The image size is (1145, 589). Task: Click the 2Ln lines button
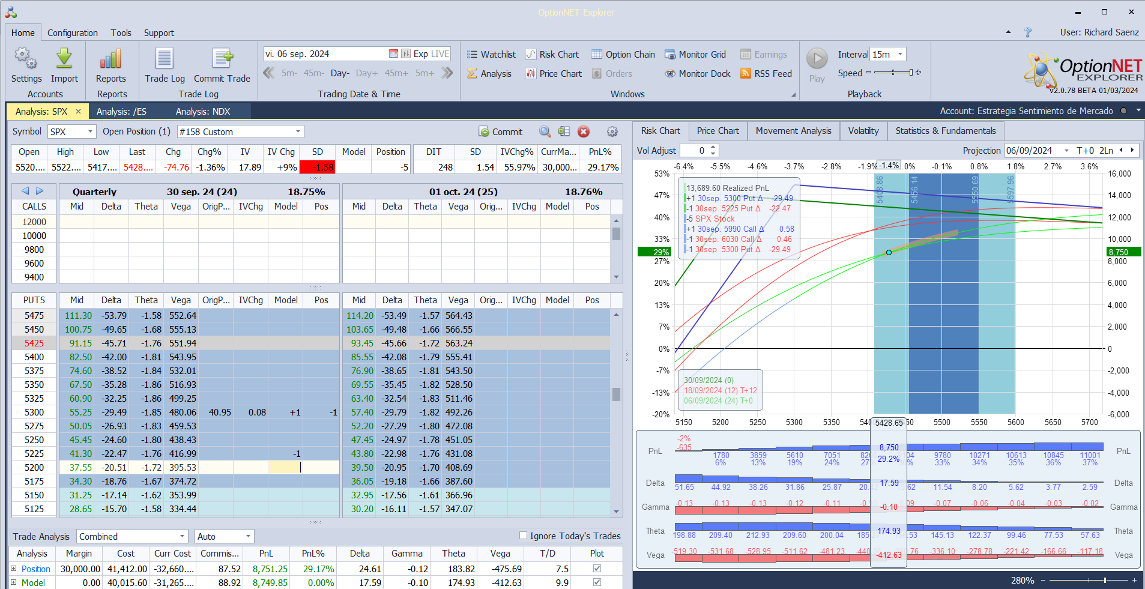click(x=1107, y=150)
